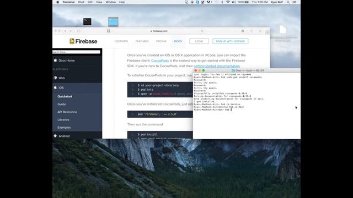
Task: Click the Search Docs field
Action: [76, 52]
